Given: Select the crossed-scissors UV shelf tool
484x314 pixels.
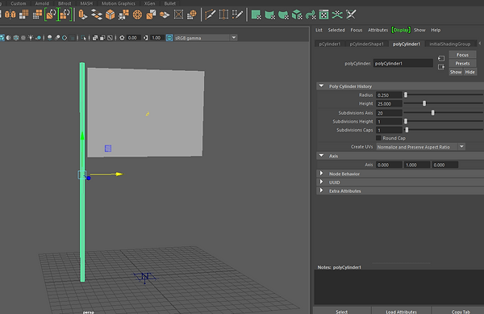Looking at the screenshot, I should point(351,15).
